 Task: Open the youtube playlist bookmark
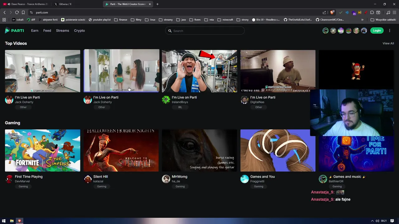coord(99,20)
